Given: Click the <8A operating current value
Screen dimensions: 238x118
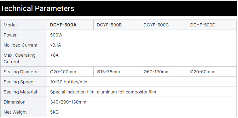Looking at the screenshot, I should (x=54, y=55).
